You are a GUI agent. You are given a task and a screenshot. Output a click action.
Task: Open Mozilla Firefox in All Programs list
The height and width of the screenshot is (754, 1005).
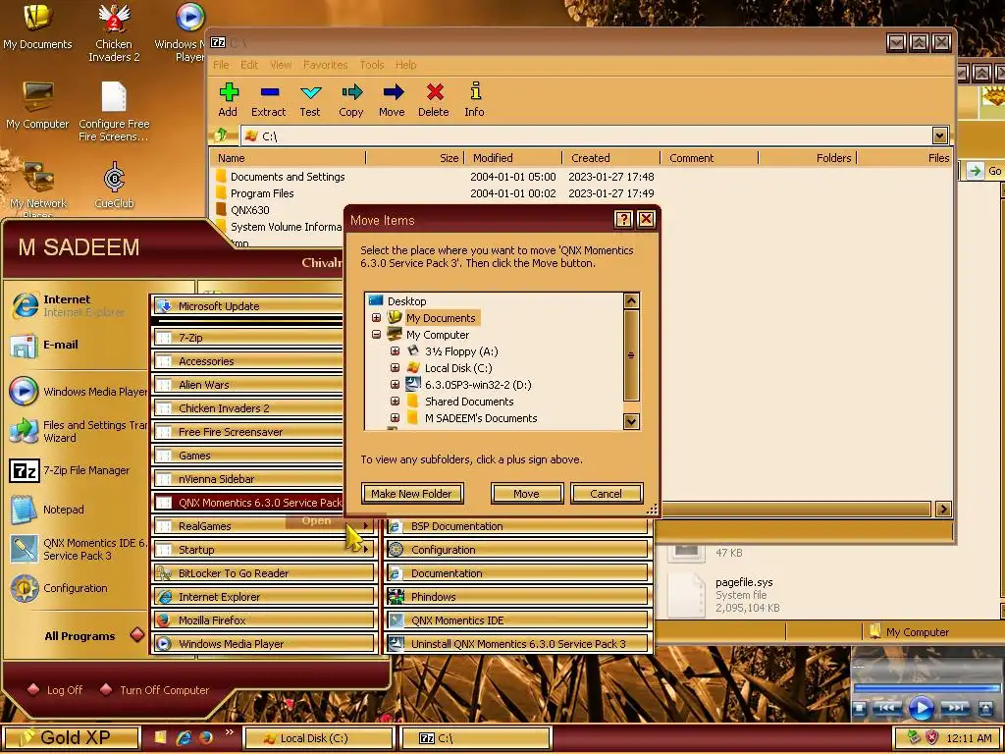tap(264, 620)
